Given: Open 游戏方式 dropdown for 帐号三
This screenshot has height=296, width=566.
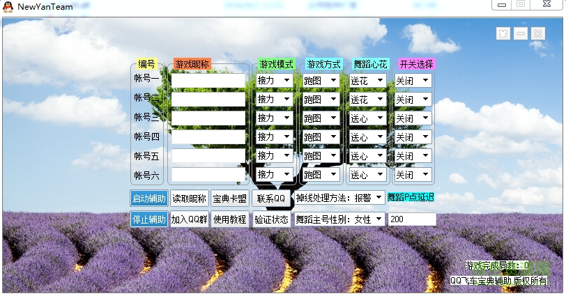Looking at the screenshot, I should click(321, 118).
